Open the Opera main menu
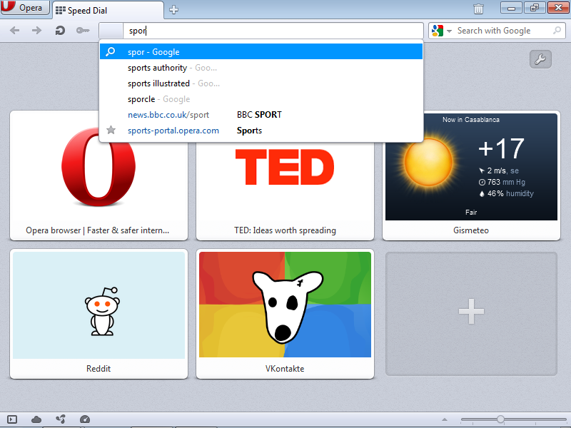The height and width of the screenshot is (428, 571). point(25,8)
